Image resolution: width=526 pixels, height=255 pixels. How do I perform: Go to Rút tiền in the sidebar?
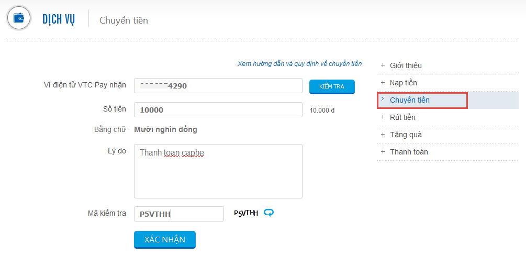[402, 117]
